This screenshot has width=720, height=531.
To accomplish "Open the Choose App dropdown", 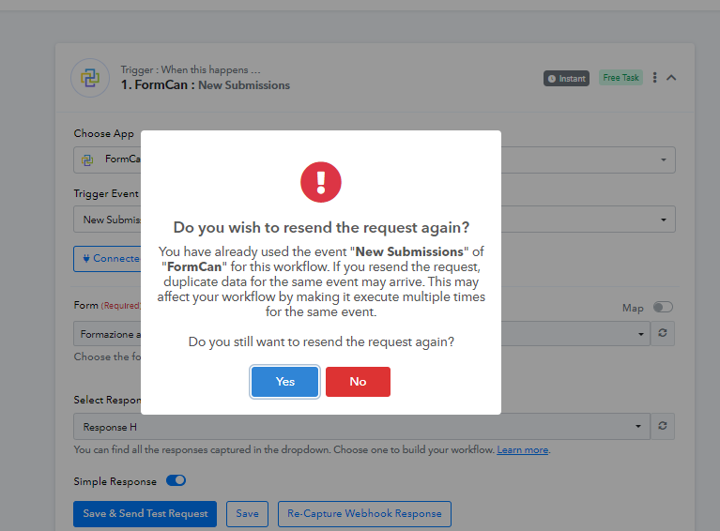I will pyautogui.click(x=375, y=159).
